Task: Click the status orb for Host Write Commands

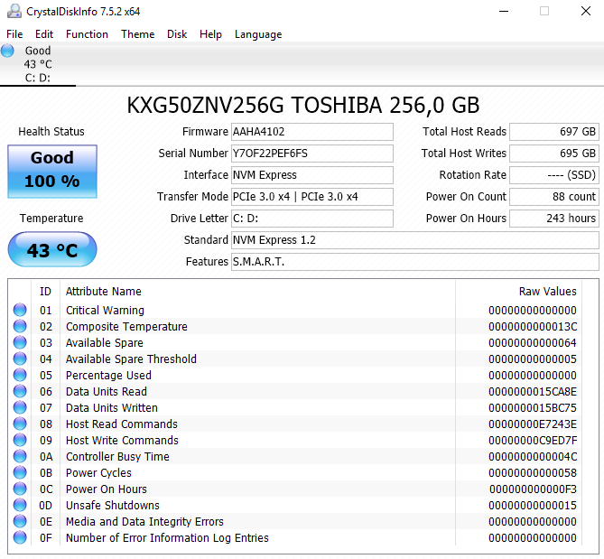Action: (20, 440)
